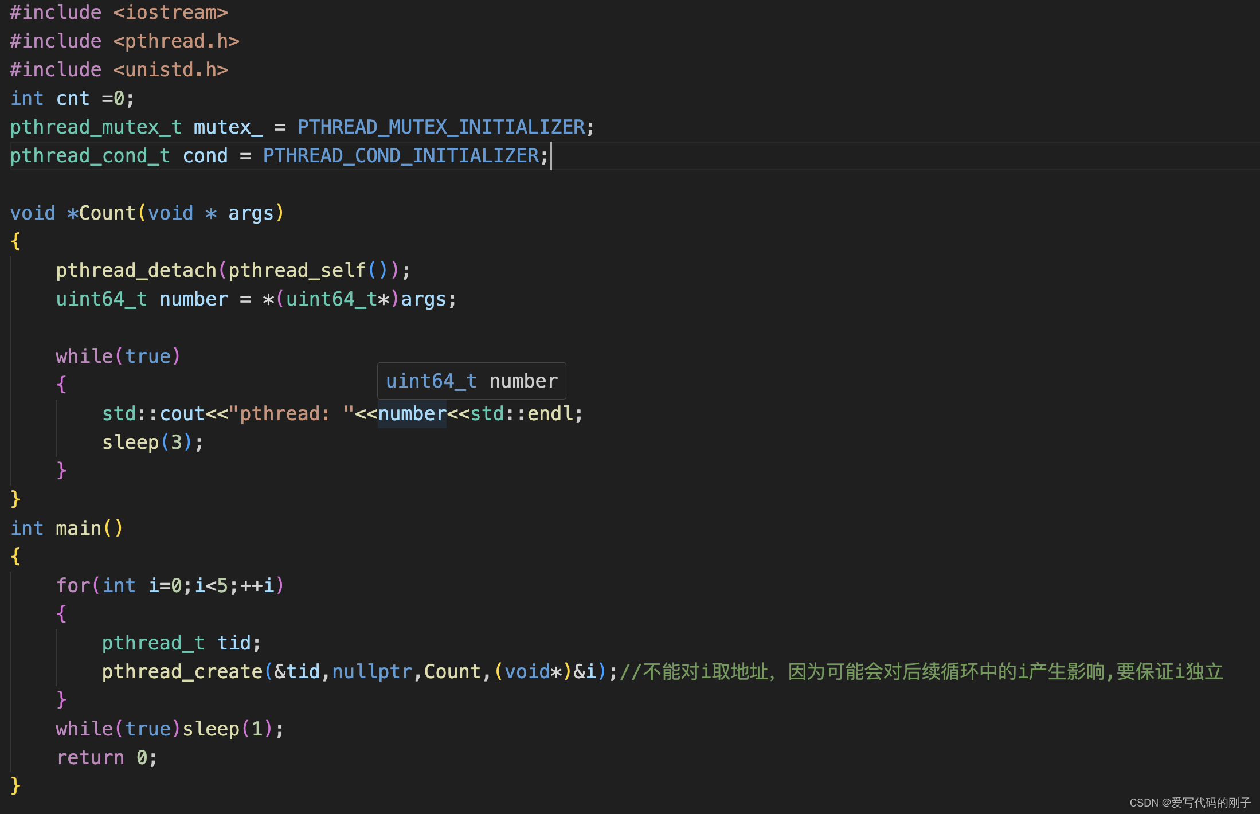Click the 'mutex_' variable name
This screenshot has height=814, width=1260.
[228, 127]
